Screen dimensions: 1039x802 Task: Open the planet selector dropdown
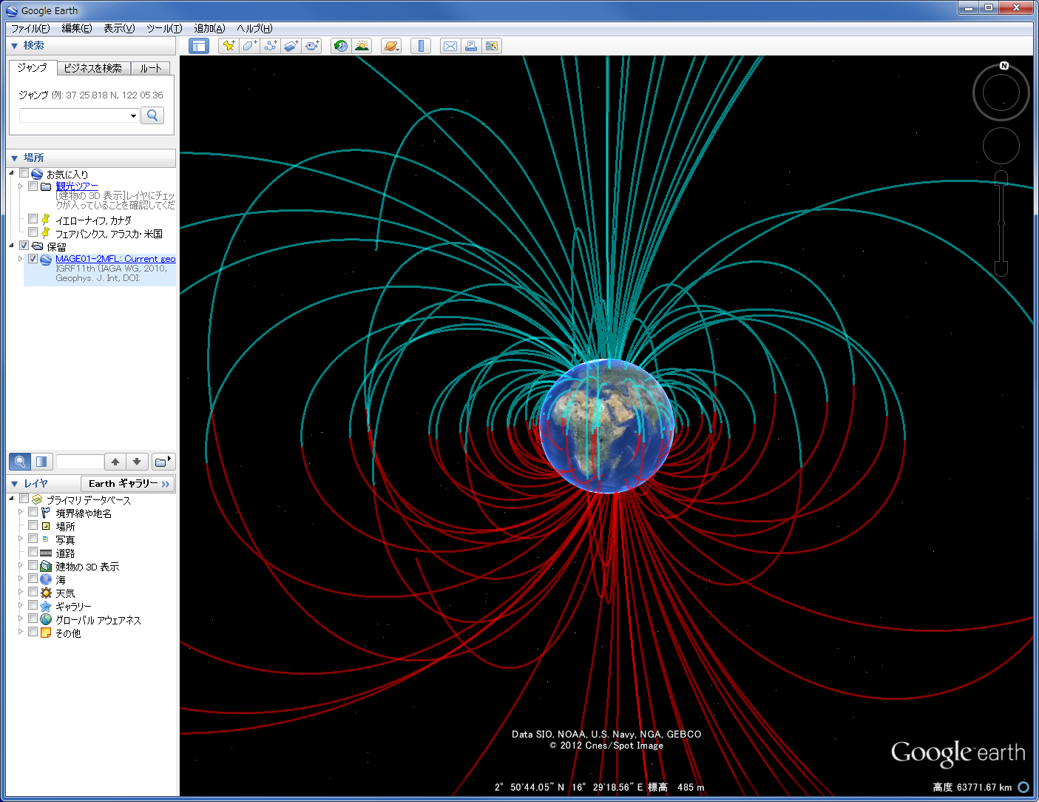tap(391, 46)
